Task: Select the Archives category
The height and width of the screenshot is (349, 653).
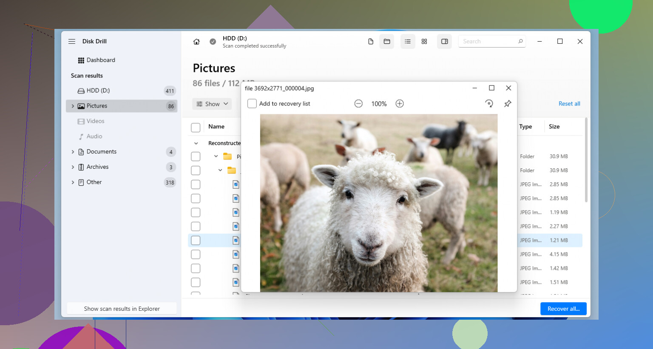Action: [x=122, y=167]
